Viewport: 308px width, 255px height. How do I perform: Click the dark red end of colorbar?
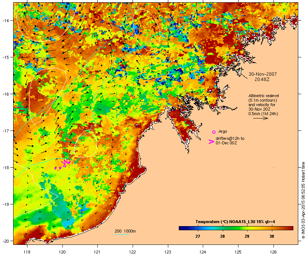click(x=291, y=228)
